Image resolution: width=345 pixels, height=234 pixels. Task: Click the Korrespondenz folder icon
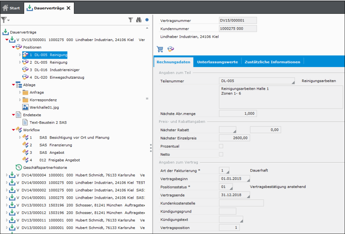(25, 100)
